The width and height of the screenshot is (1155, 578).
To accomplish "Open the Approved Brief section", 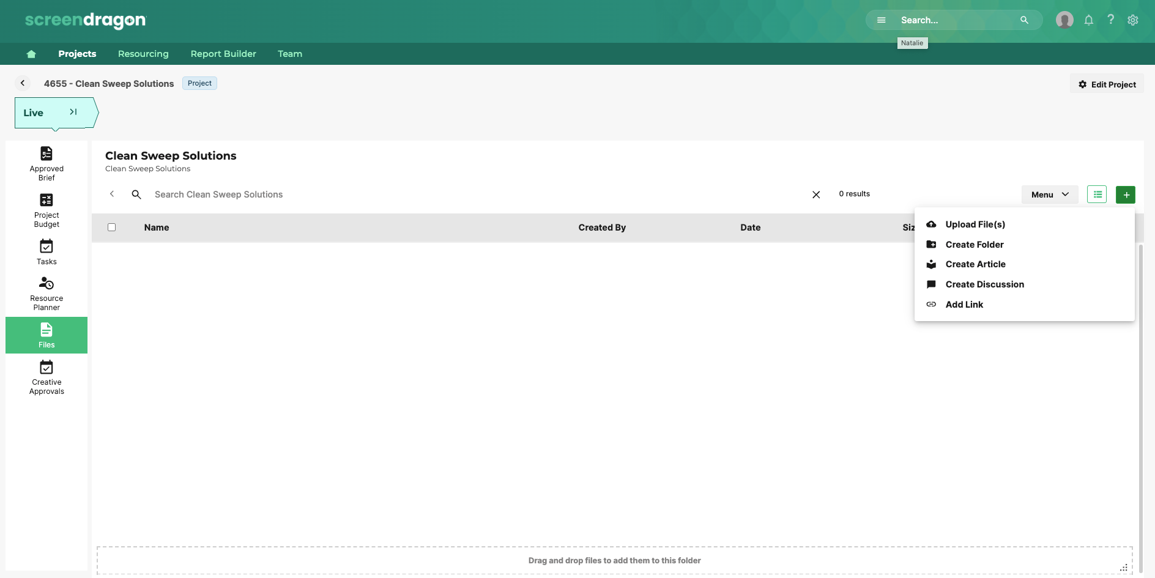I will [x=46, y=164].
